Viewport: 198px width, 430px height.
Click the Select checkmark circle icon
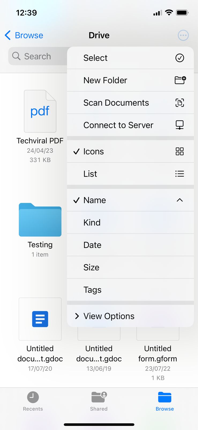tap(180, 58)
